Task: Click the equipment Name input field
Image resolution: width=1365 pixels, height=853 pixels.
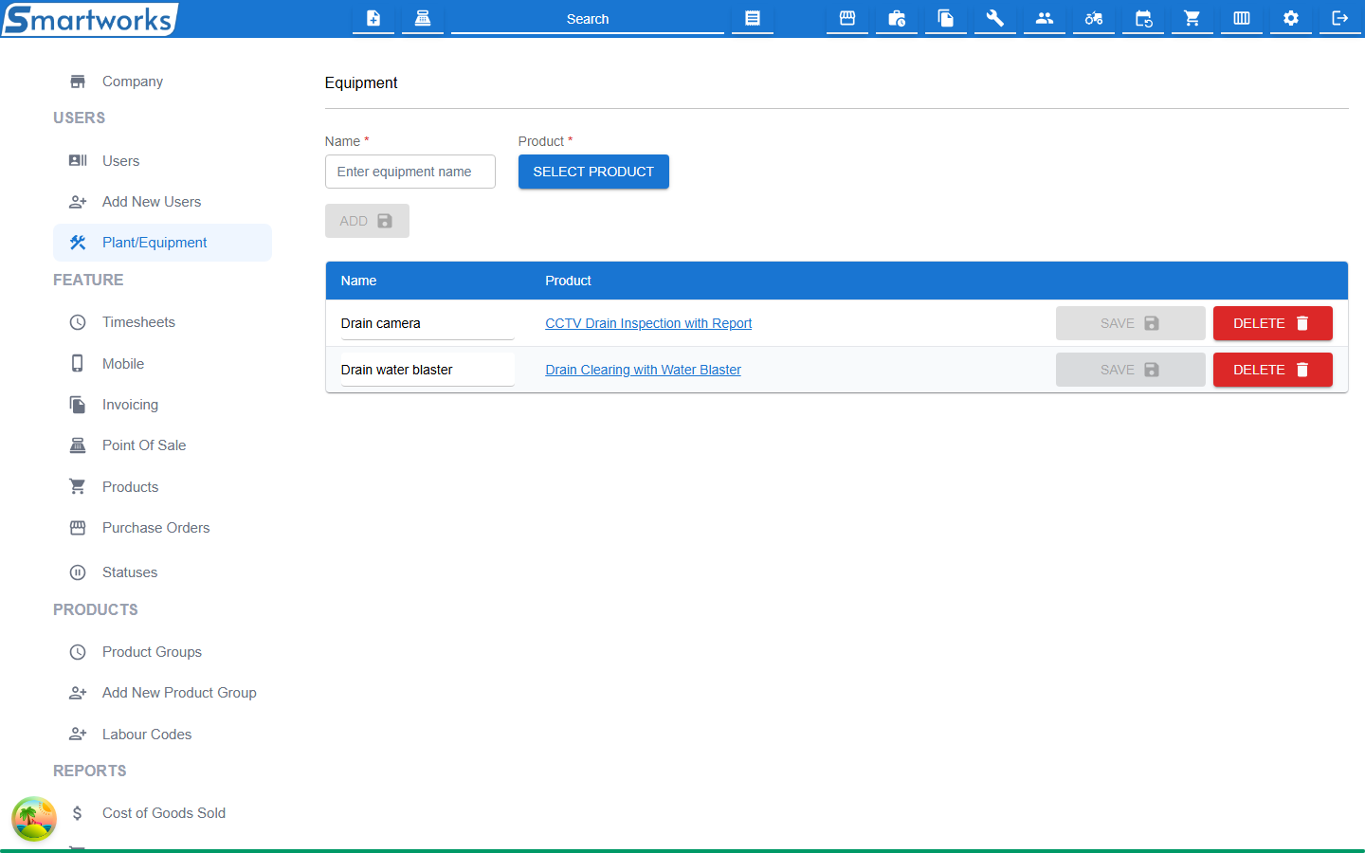Action: click(x=410, y=172)
